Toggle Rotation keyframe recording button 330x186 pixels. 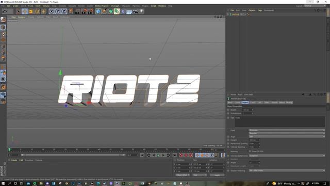(x=207, y=155)
